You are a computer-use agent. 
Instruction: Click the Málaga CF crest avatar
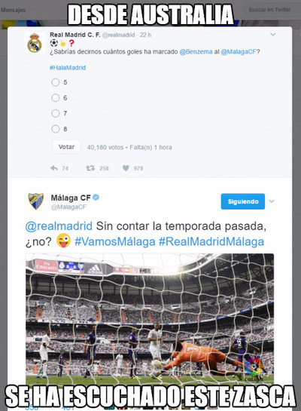[36, 201]
